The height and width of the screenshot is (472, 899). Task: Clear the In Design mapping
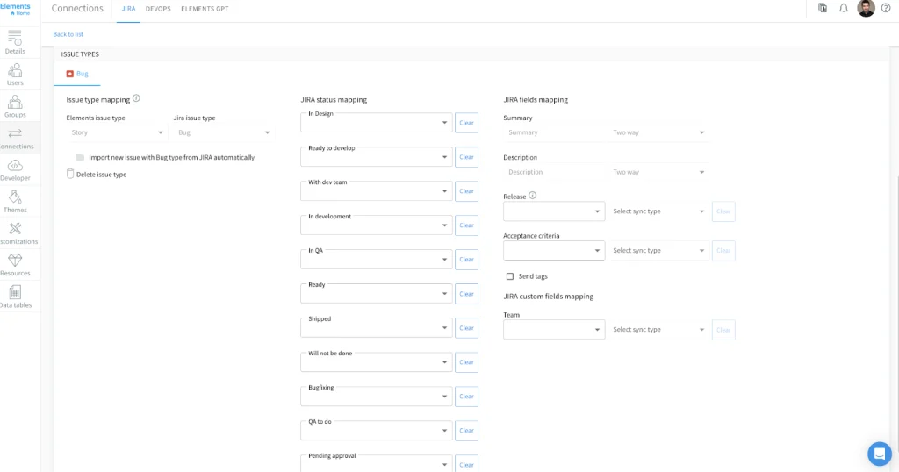(467, 123)
